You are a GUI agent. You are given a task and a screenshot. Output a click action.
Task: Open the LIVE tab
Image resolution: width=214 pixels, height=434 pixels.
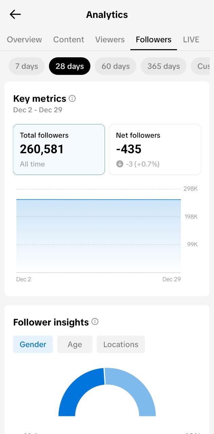191,40
